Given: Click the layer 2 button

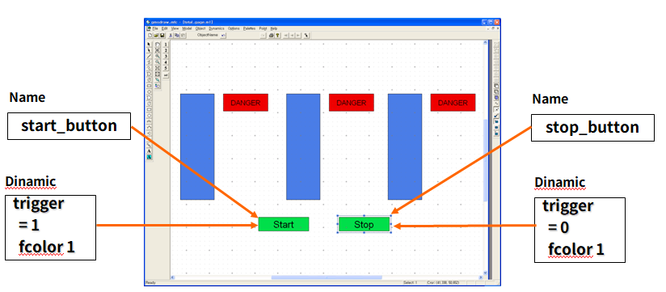Looking at the screenshot, I should 166,50.
